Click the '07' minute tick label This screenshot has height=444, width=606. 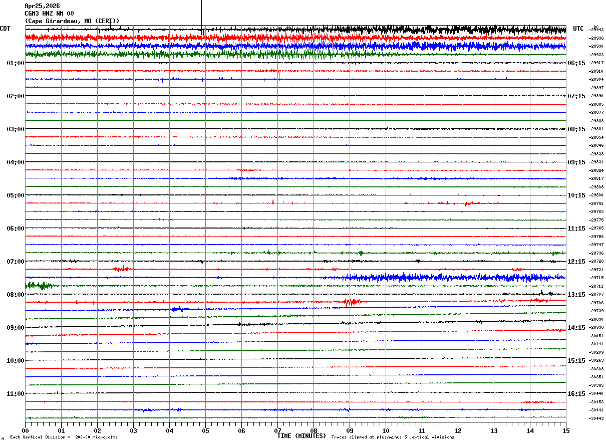tap(277, 430)
